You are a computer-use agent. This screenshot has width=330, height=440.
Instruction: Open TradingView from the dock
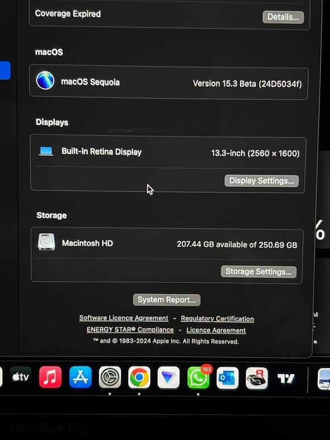pos(285,378)
